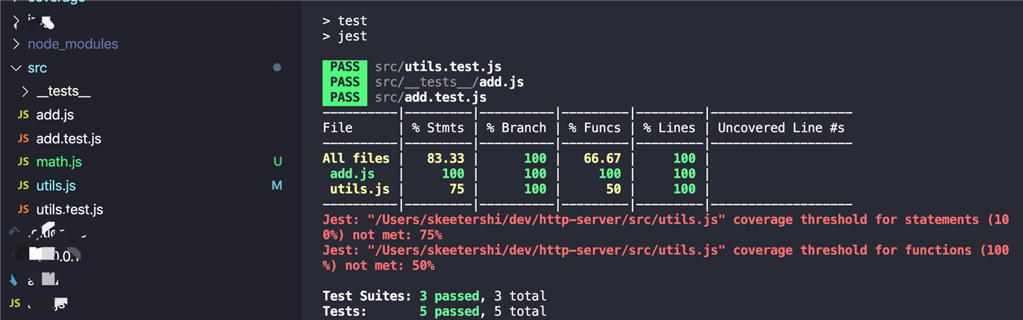This screenshot has width=1023, height=320.
Task: Click the Jest statements threshold error message
Action: pyautogui.click(x=666, y=228)
